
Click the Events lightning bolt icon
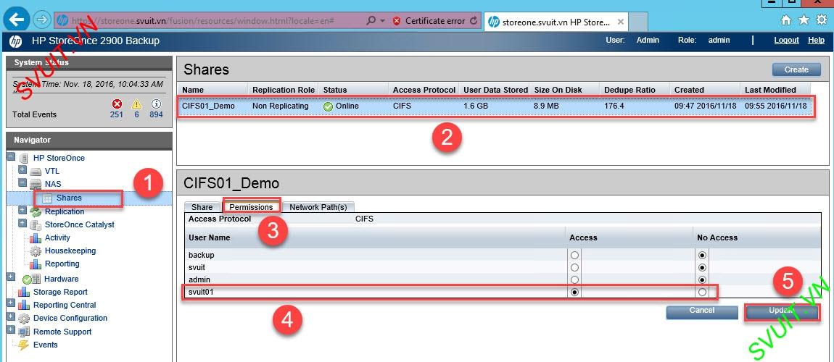point(23,345)
